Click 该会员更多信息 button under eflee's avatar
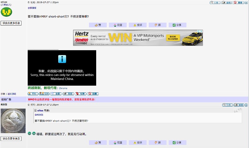The image size is (249, 148). tap(11, 23)
